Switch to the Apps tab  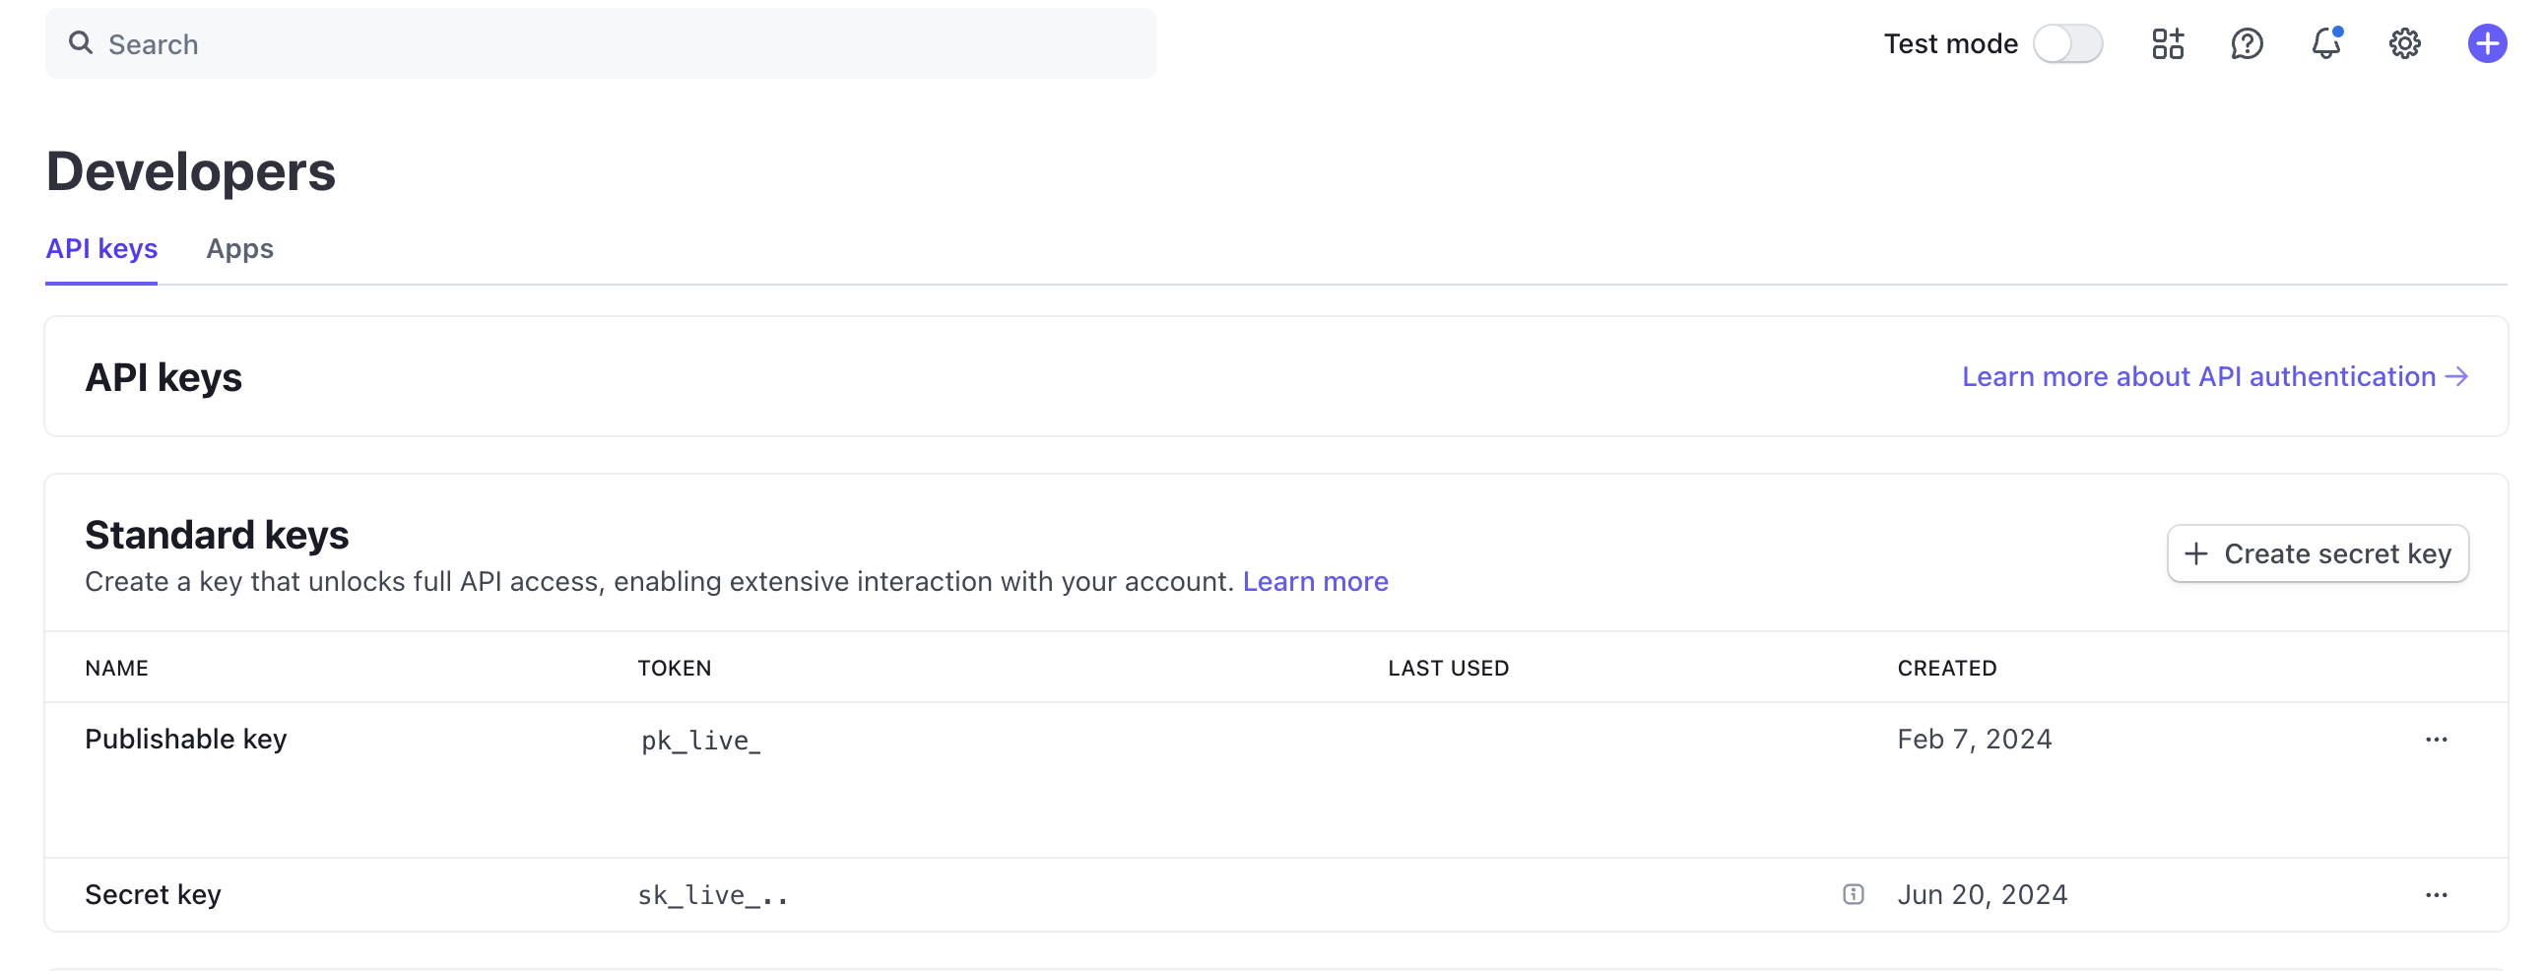tap(239, 250)
